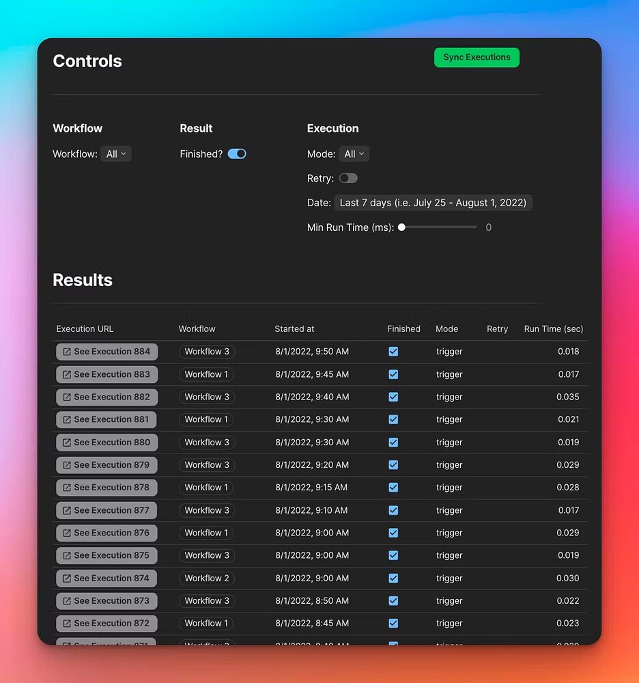Uncheck the Finished checkbox for Execution 884
This screenshot has width=639, height=683.
pyautogui.click(x=393, y=351)
